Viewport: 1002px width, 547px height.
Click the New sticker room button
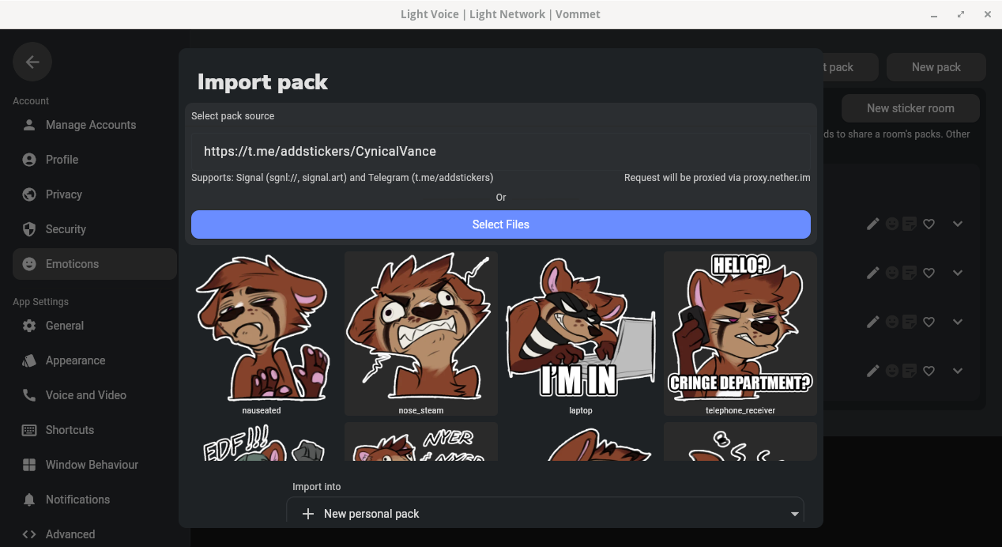[910, 108]
